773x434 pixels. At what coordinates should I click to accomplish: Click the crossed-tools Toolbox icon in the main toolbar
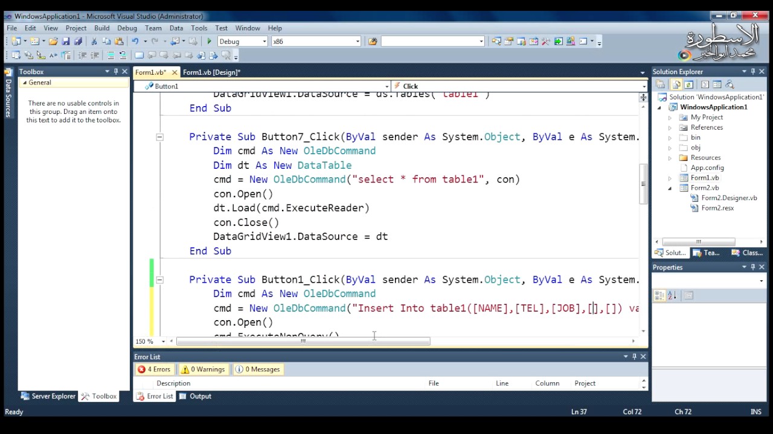(x=546, y=42)
